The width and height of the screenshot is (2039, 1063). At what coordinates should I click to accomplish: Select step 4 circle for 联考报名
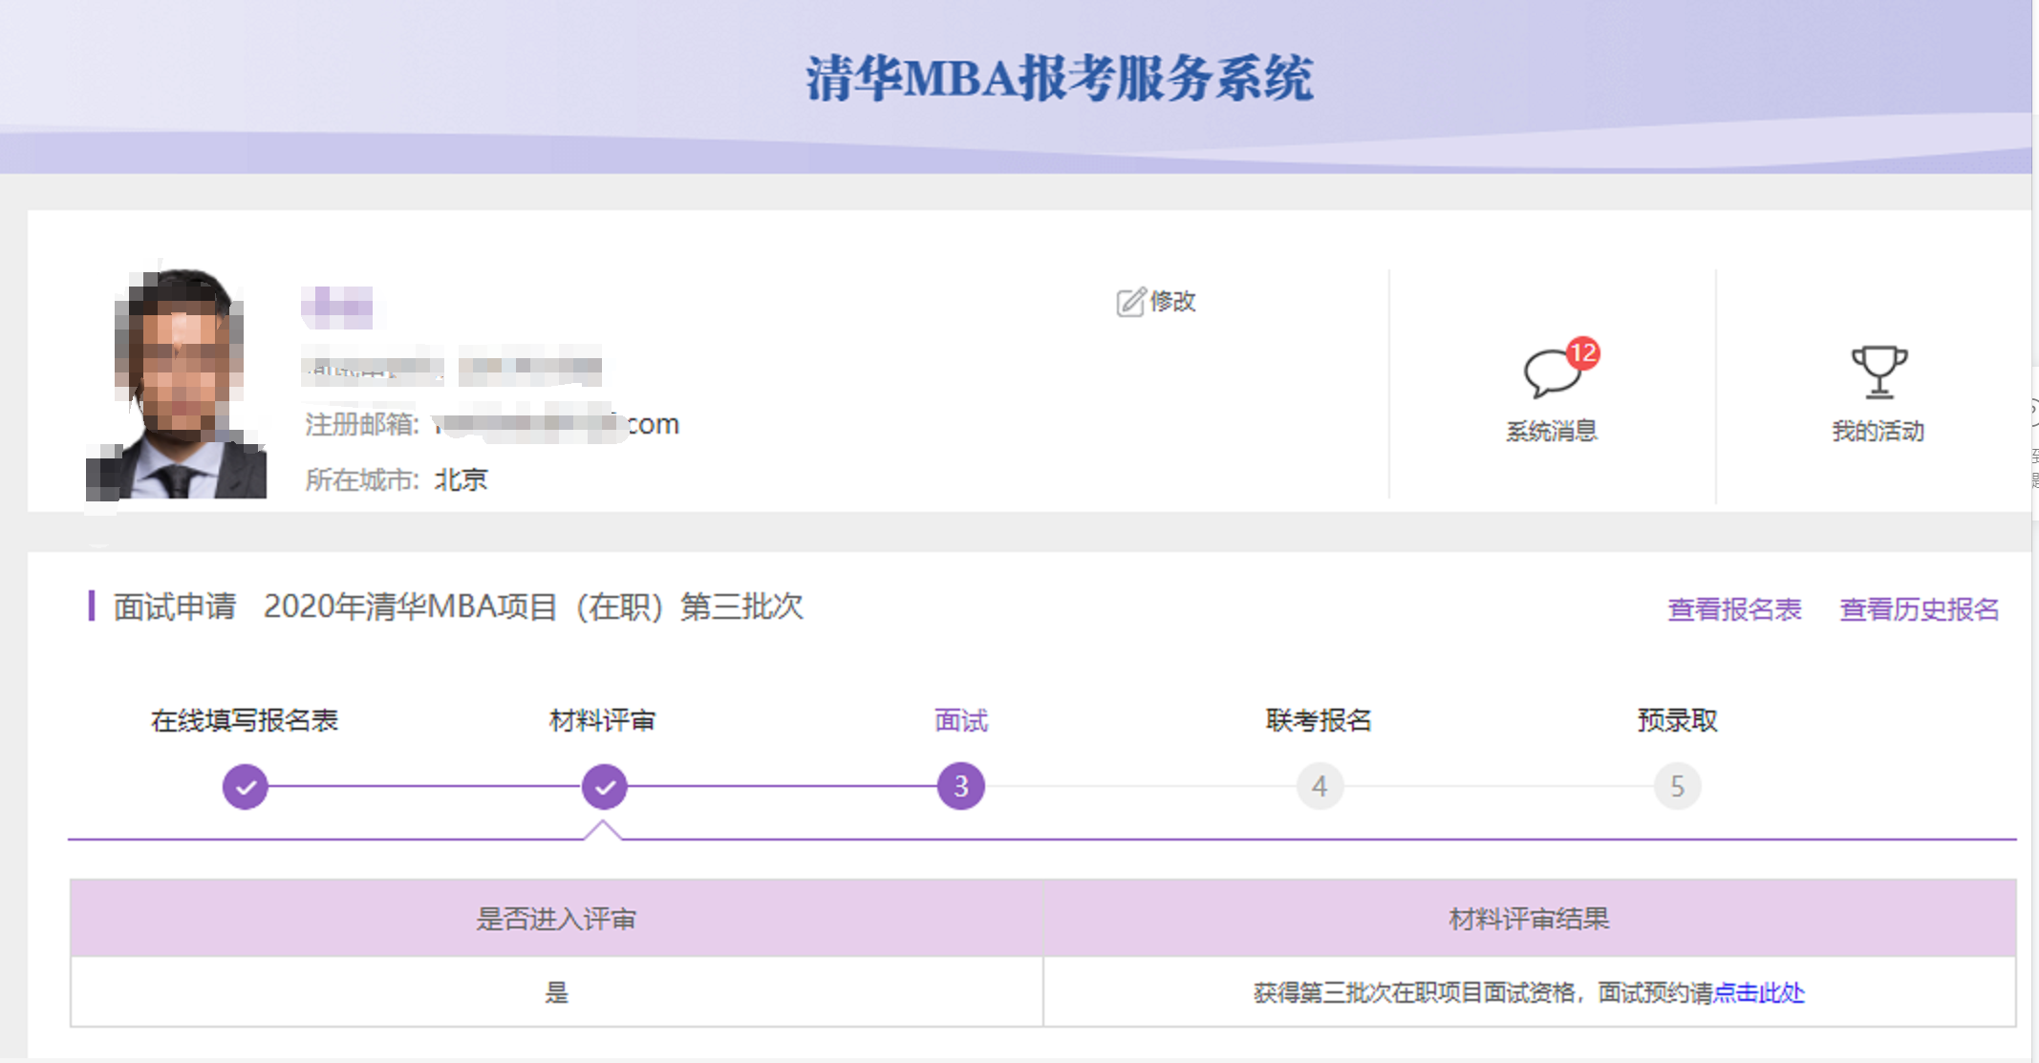1320,787
